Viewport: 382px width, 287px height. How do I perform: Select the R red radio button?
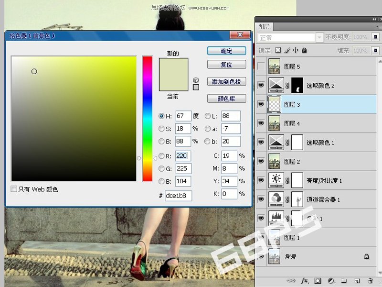(161, 156)
